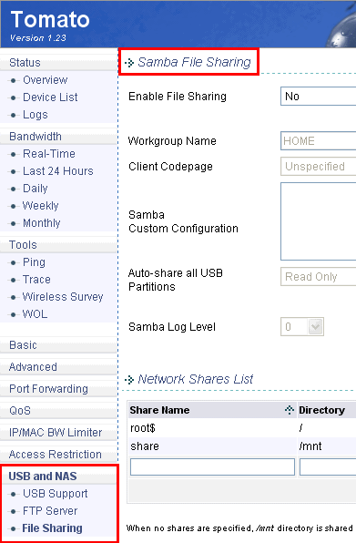356x543 pixels.
Task: Open the USB Support page
Action: [55, 494]
